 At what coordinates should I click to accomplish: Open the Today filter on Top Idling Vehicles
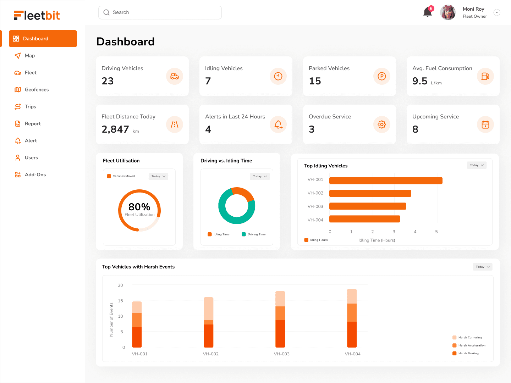(477, 165)
